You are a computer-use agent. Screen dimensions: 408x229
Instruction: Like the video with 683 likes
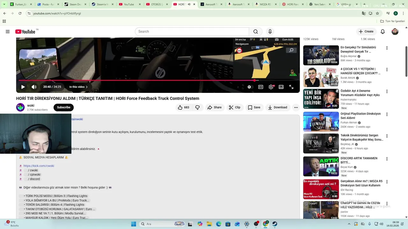click(184, 108)
